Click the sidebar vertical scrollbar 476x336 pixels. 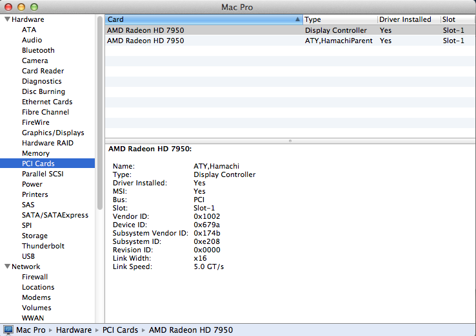point(100,113)
